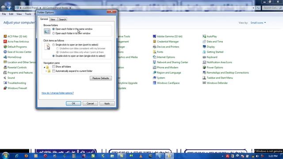Switch to Search tab in Folder Options
This screenshot has height=159, width=283.
point(62,19)
